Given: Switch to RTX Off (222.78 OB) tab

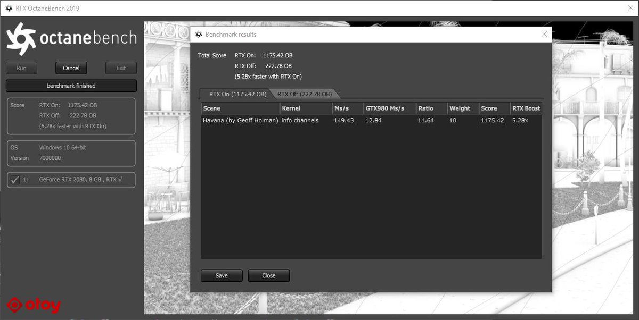Looking at the screenshot, I should click(305, 94).
